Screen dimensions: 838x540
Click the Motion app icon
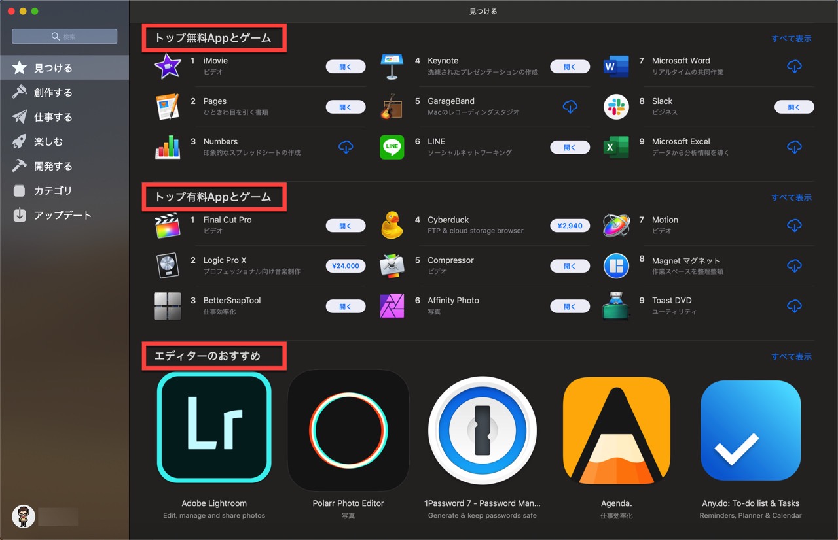point(616,226)
